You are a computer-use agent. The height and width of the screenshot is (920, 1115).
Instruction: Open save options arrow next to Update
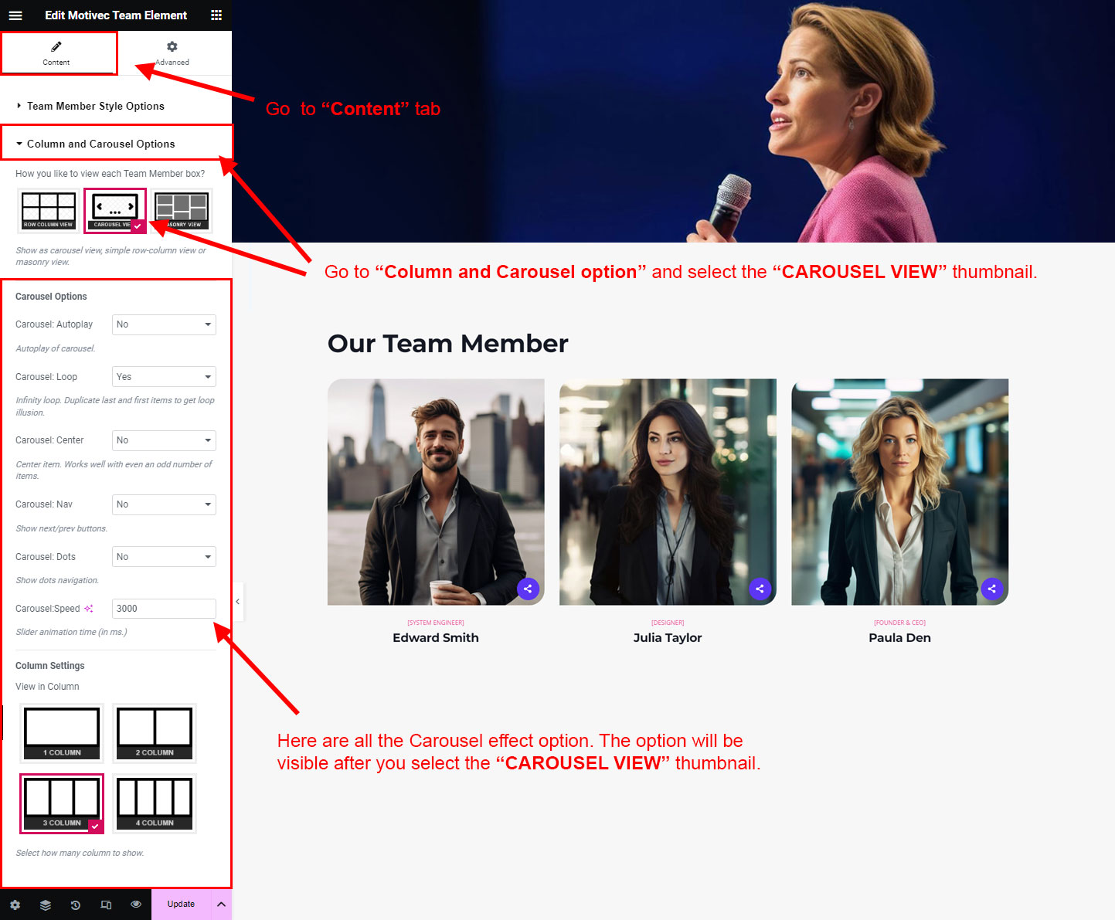click(x=221, y=905)
